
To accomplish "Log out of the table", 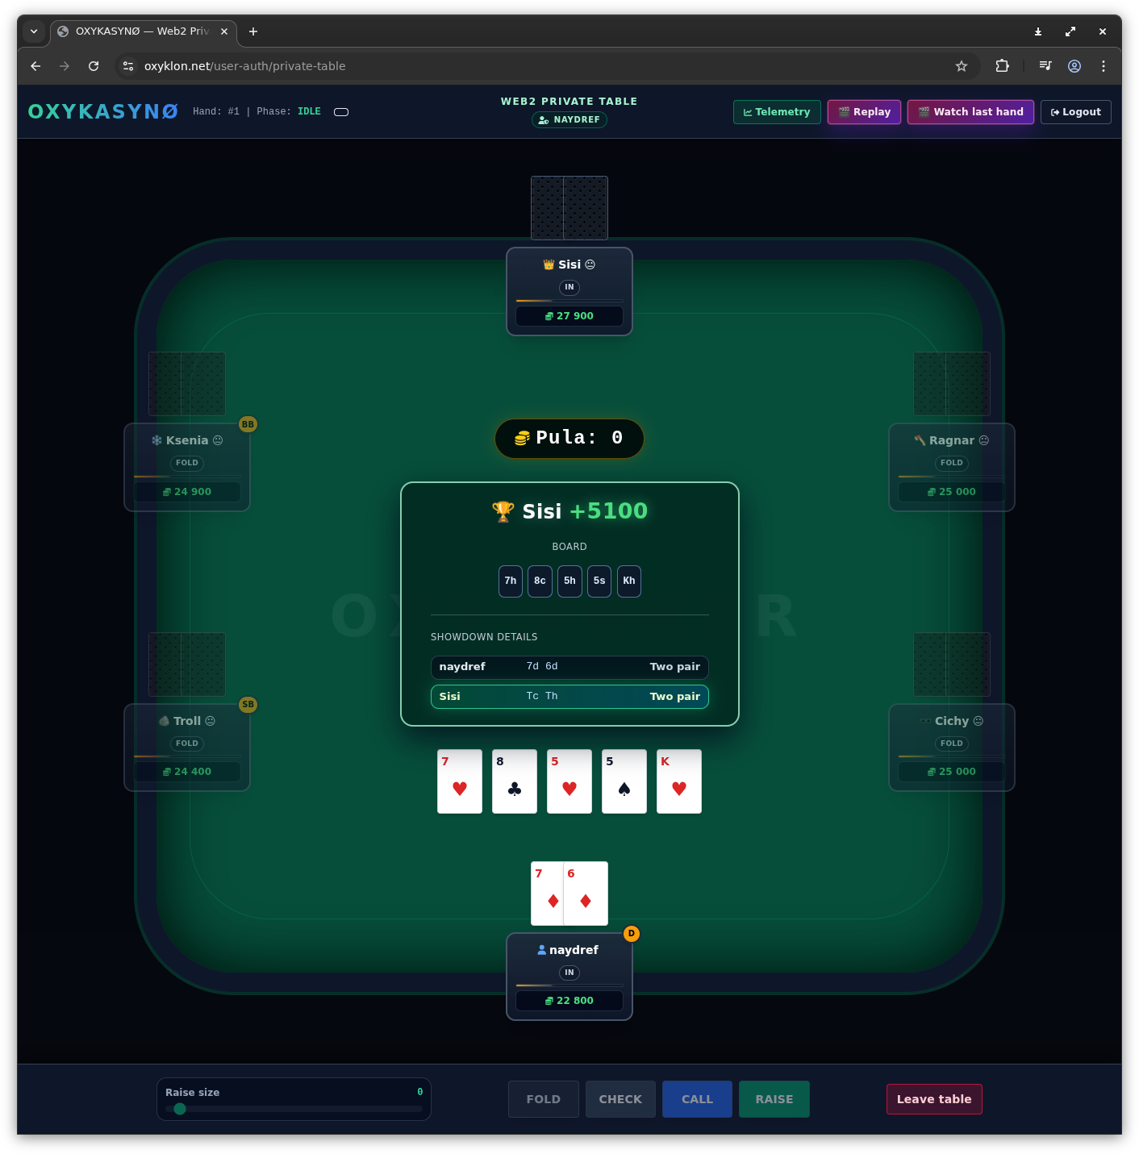I will click(x=1076, y=112).
